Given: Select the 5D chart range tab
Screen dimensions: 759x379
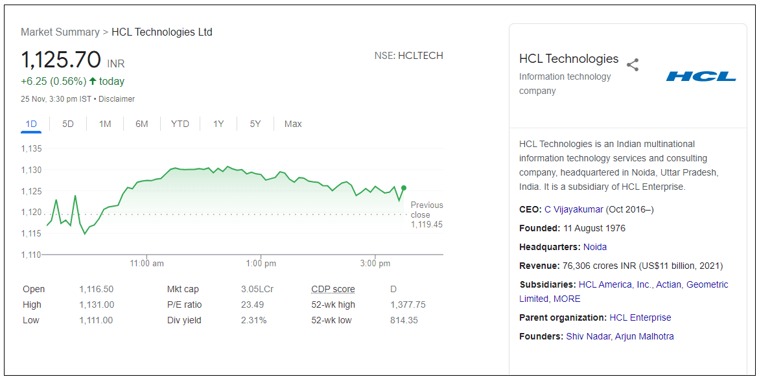Looking at the screenshot, I should click(68, 124).
